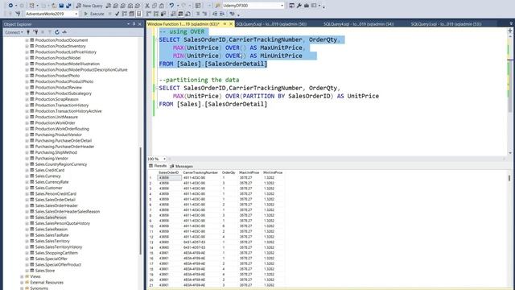Viewport: 515px width, 290px height.
Task: Switch to the SQLQuery4.sql tab
Action: coord(359,24)
